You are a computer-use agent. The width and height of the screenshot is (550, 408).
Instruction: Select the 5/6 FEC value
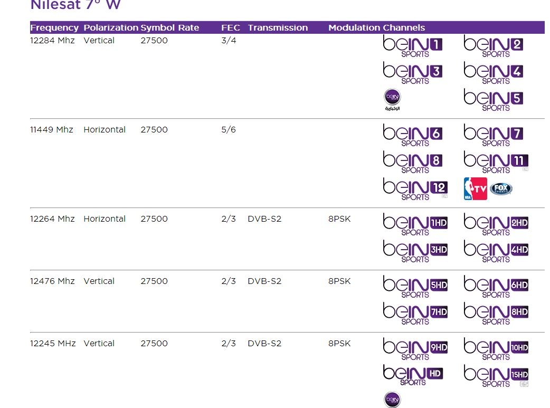tap(229, 129)
